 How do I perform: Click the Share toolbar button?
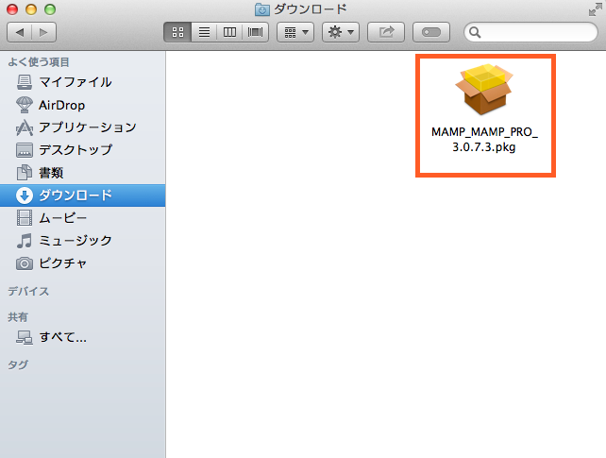[386, 32]
